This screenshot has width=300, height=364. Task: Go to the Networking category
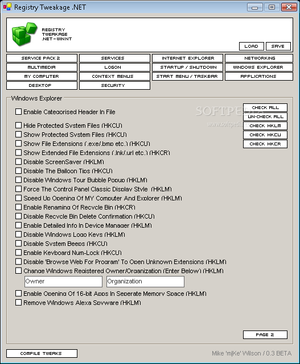click(x=259, y=58)
